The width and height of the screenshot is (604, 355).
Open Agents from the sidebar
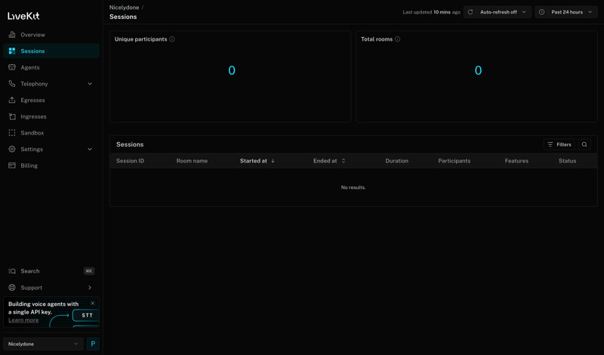[51, 67]
